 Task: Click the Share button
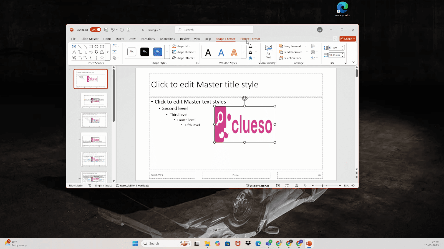(347, 39)
